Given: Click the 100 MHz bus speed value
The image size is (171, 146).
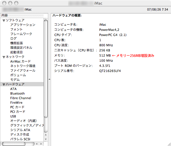Looking at the screenshot, I should pyautogui.click(x=106, y=61).
